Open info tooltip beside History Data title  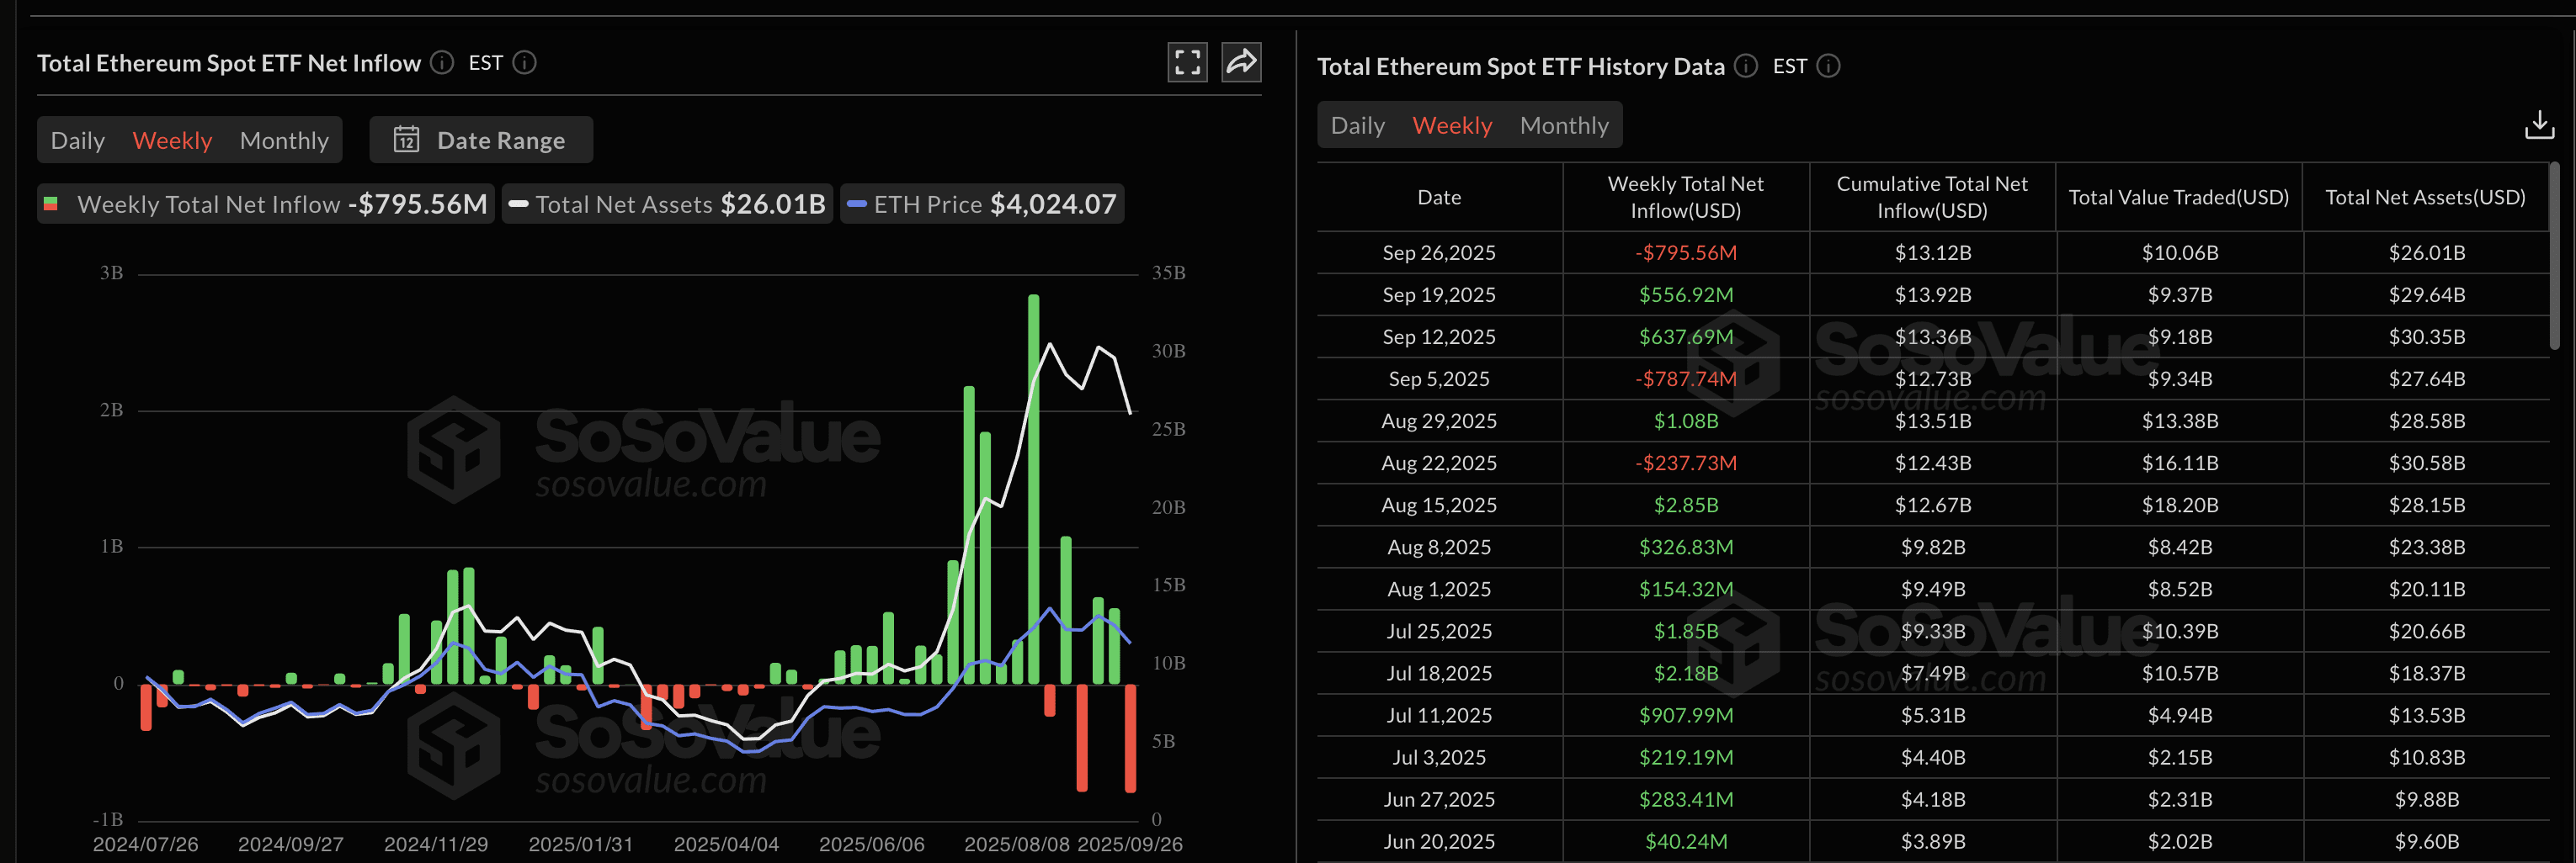coord(1745,66)
